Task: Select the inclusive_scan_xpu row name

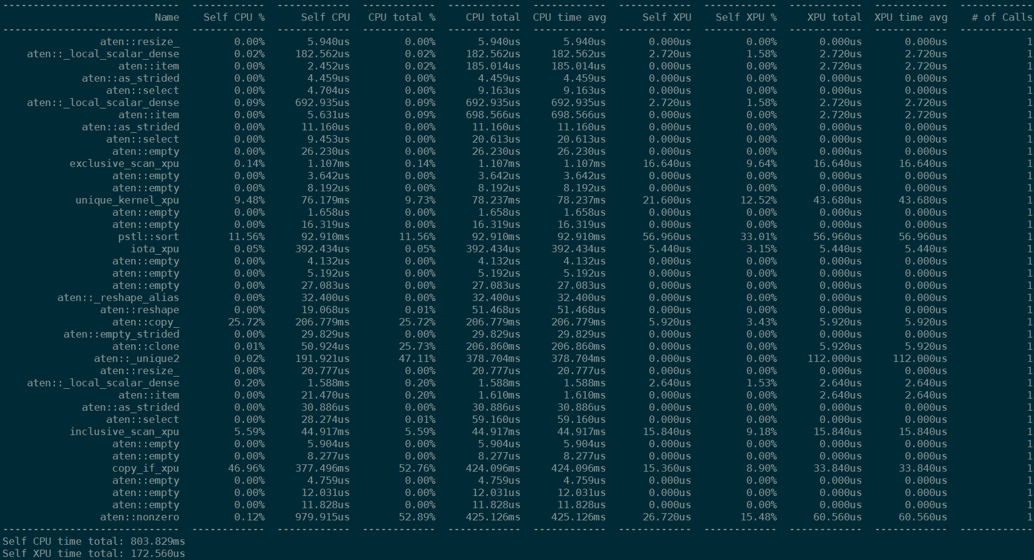Action: 124,431
